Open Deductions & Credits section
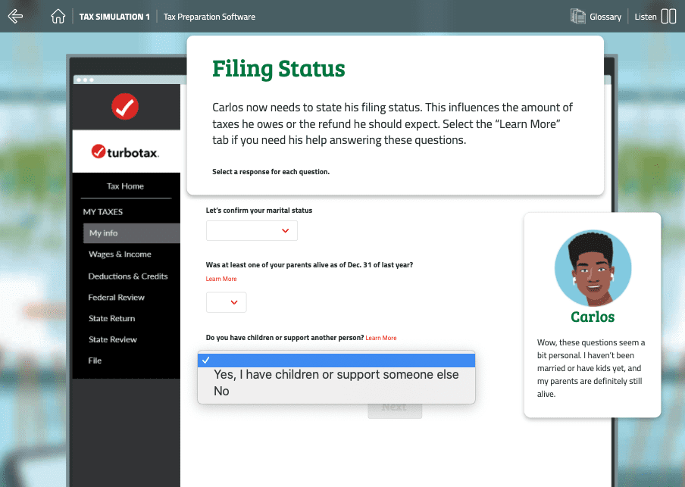 coord(127,276)
